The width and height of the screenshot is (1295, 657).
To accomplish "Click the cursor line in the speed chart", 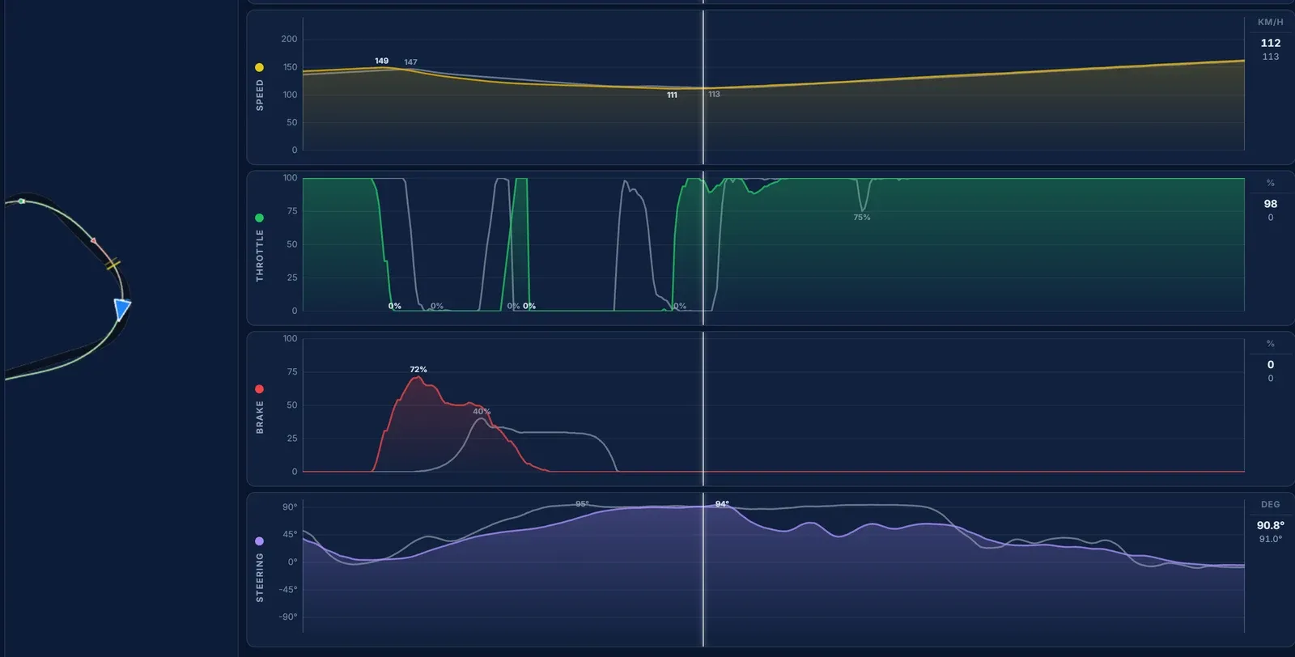I will 703,87.
